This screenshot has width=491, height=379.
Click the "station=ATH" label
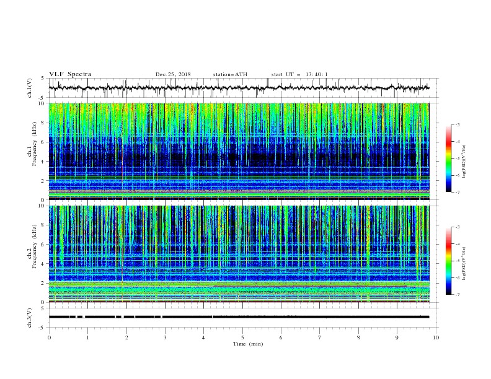(x=230, y=74)
